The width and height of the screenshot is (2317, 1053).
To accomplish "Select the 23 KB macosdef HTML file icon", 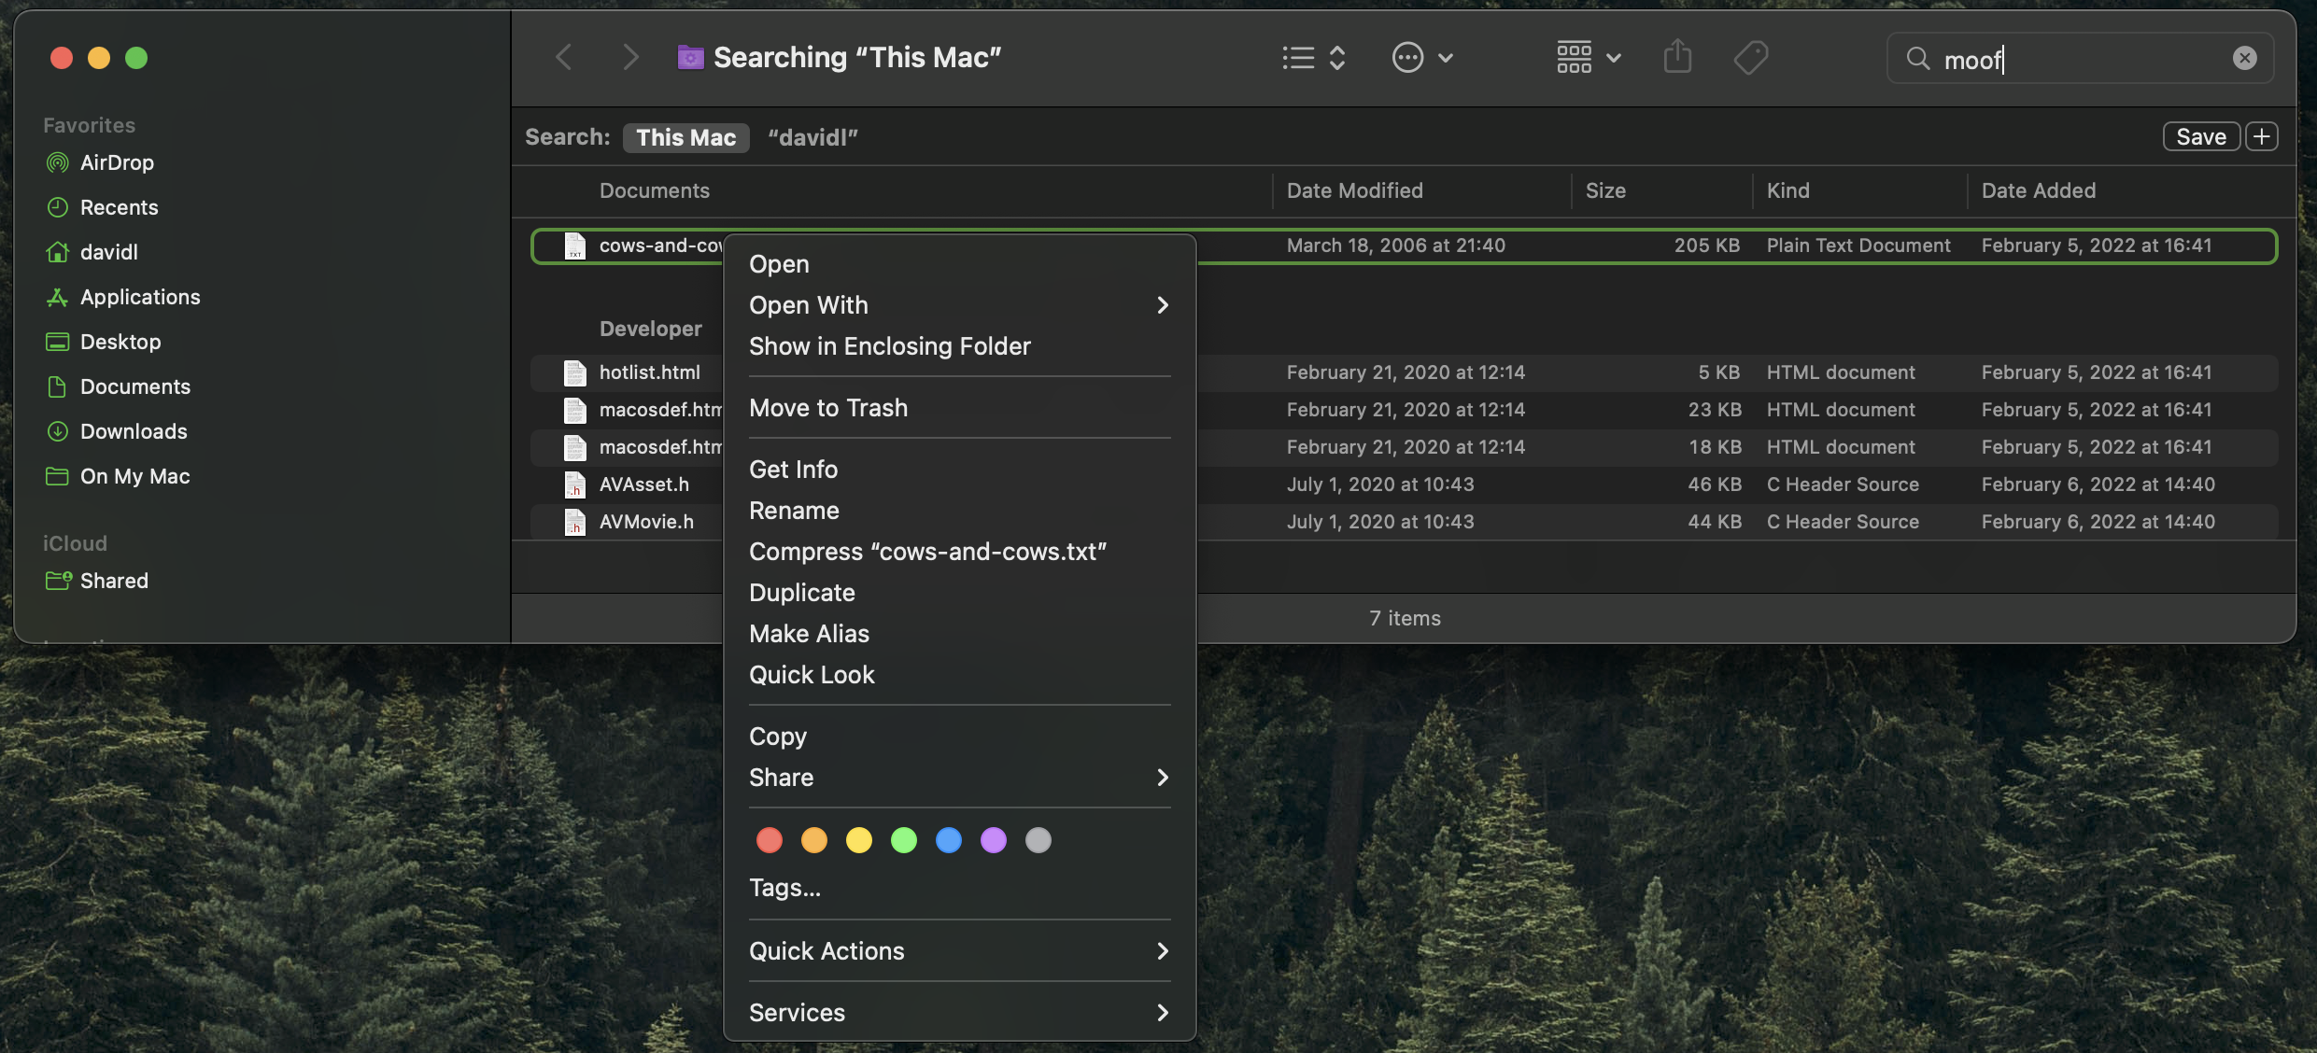I will [x=575, y=410].
